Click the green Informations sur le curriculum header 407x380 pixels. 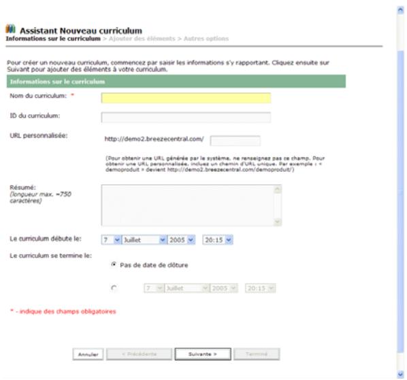(176, 82)
